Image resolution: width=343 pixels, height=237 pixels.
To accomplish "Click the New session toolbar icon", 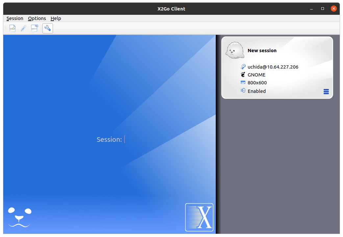I will 12,28.
